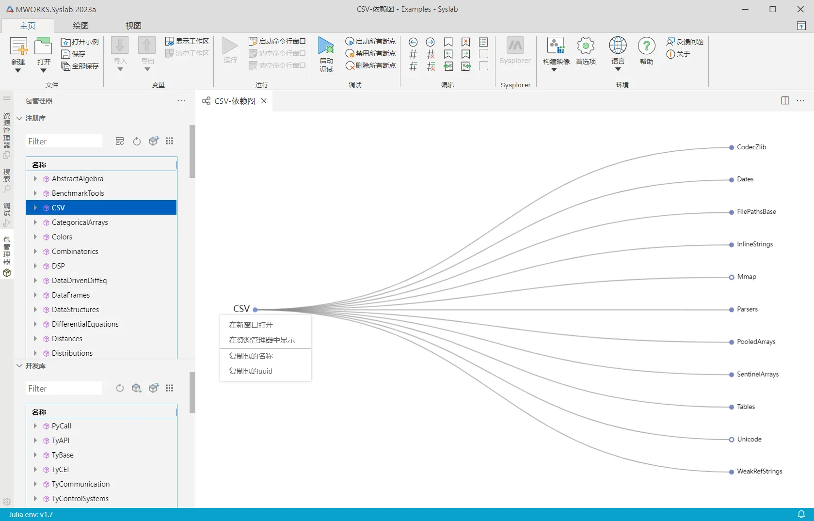Click the 语言 language globe icon

pos(618,46)
